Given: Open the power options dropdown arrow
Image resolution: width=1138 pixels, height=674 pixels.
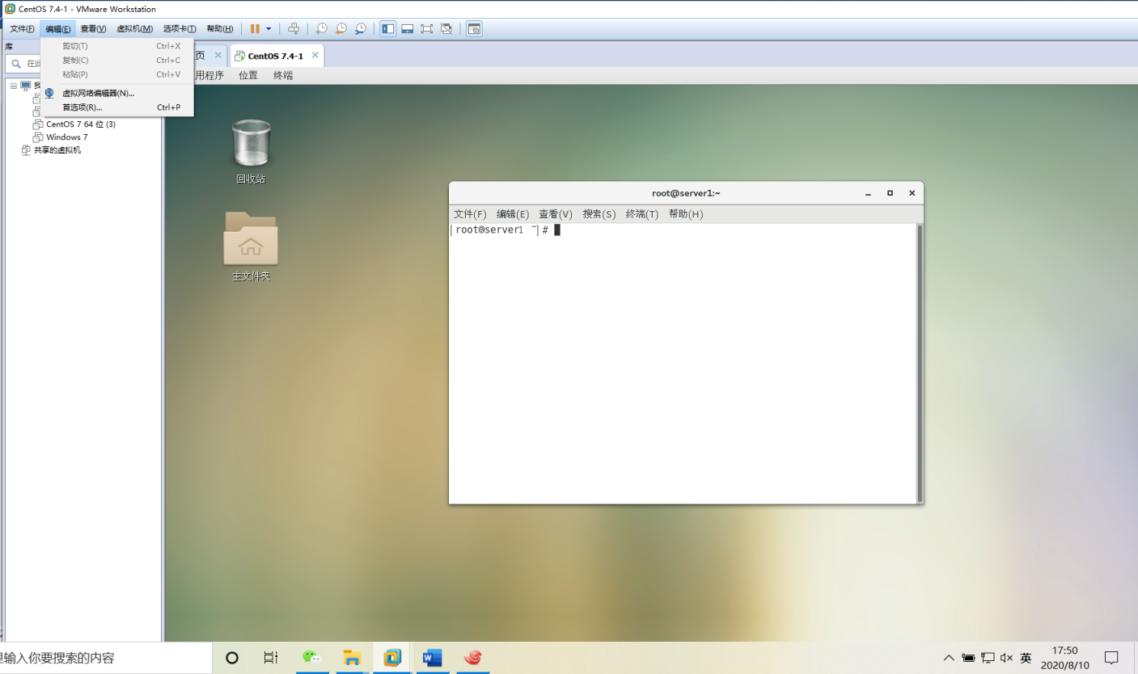Looking at the screenshot, I should (x=269, y=29).
